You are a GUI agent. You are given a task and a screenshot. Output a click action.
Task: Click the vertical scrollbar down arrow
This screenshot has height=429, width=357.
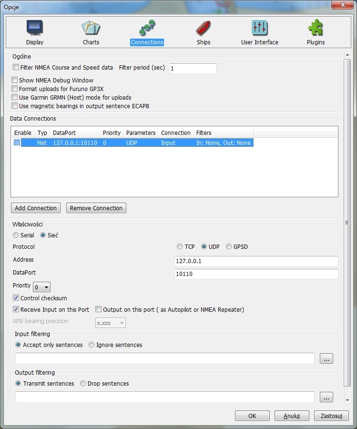(347, 400)
